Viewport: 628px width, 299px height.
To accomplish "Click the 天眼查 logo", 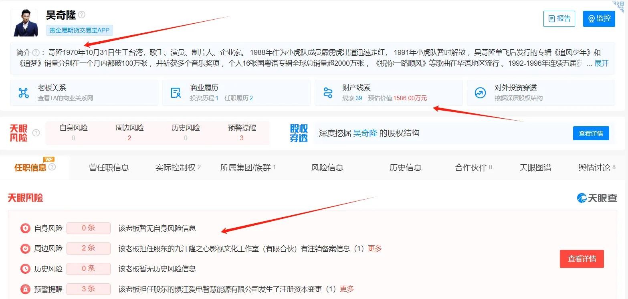I will click(x=597, y=198).
